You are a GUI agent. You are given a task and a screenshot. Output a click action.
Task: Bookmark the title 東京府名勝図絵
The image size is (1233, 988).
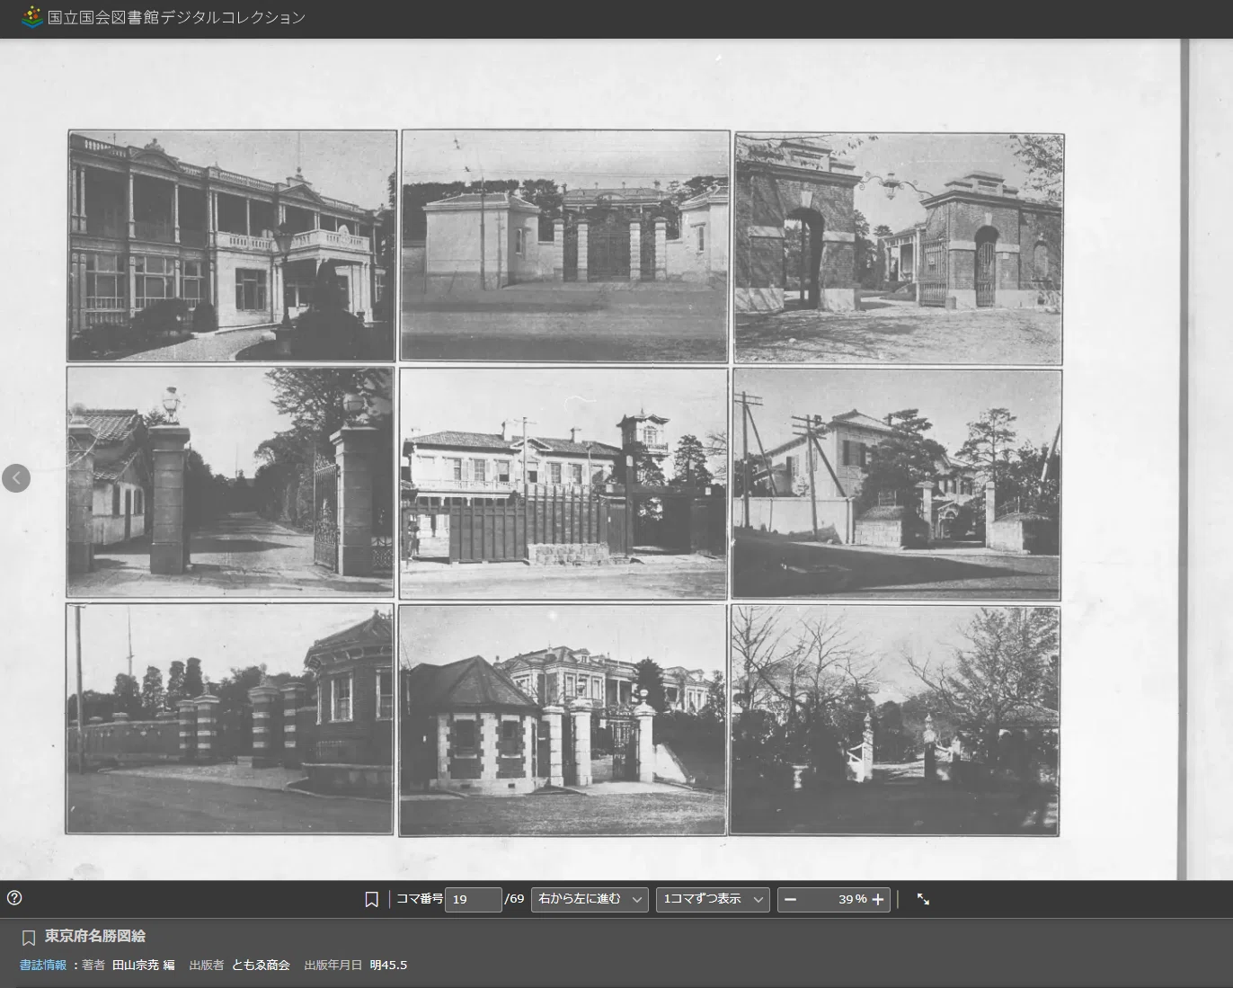29,938
